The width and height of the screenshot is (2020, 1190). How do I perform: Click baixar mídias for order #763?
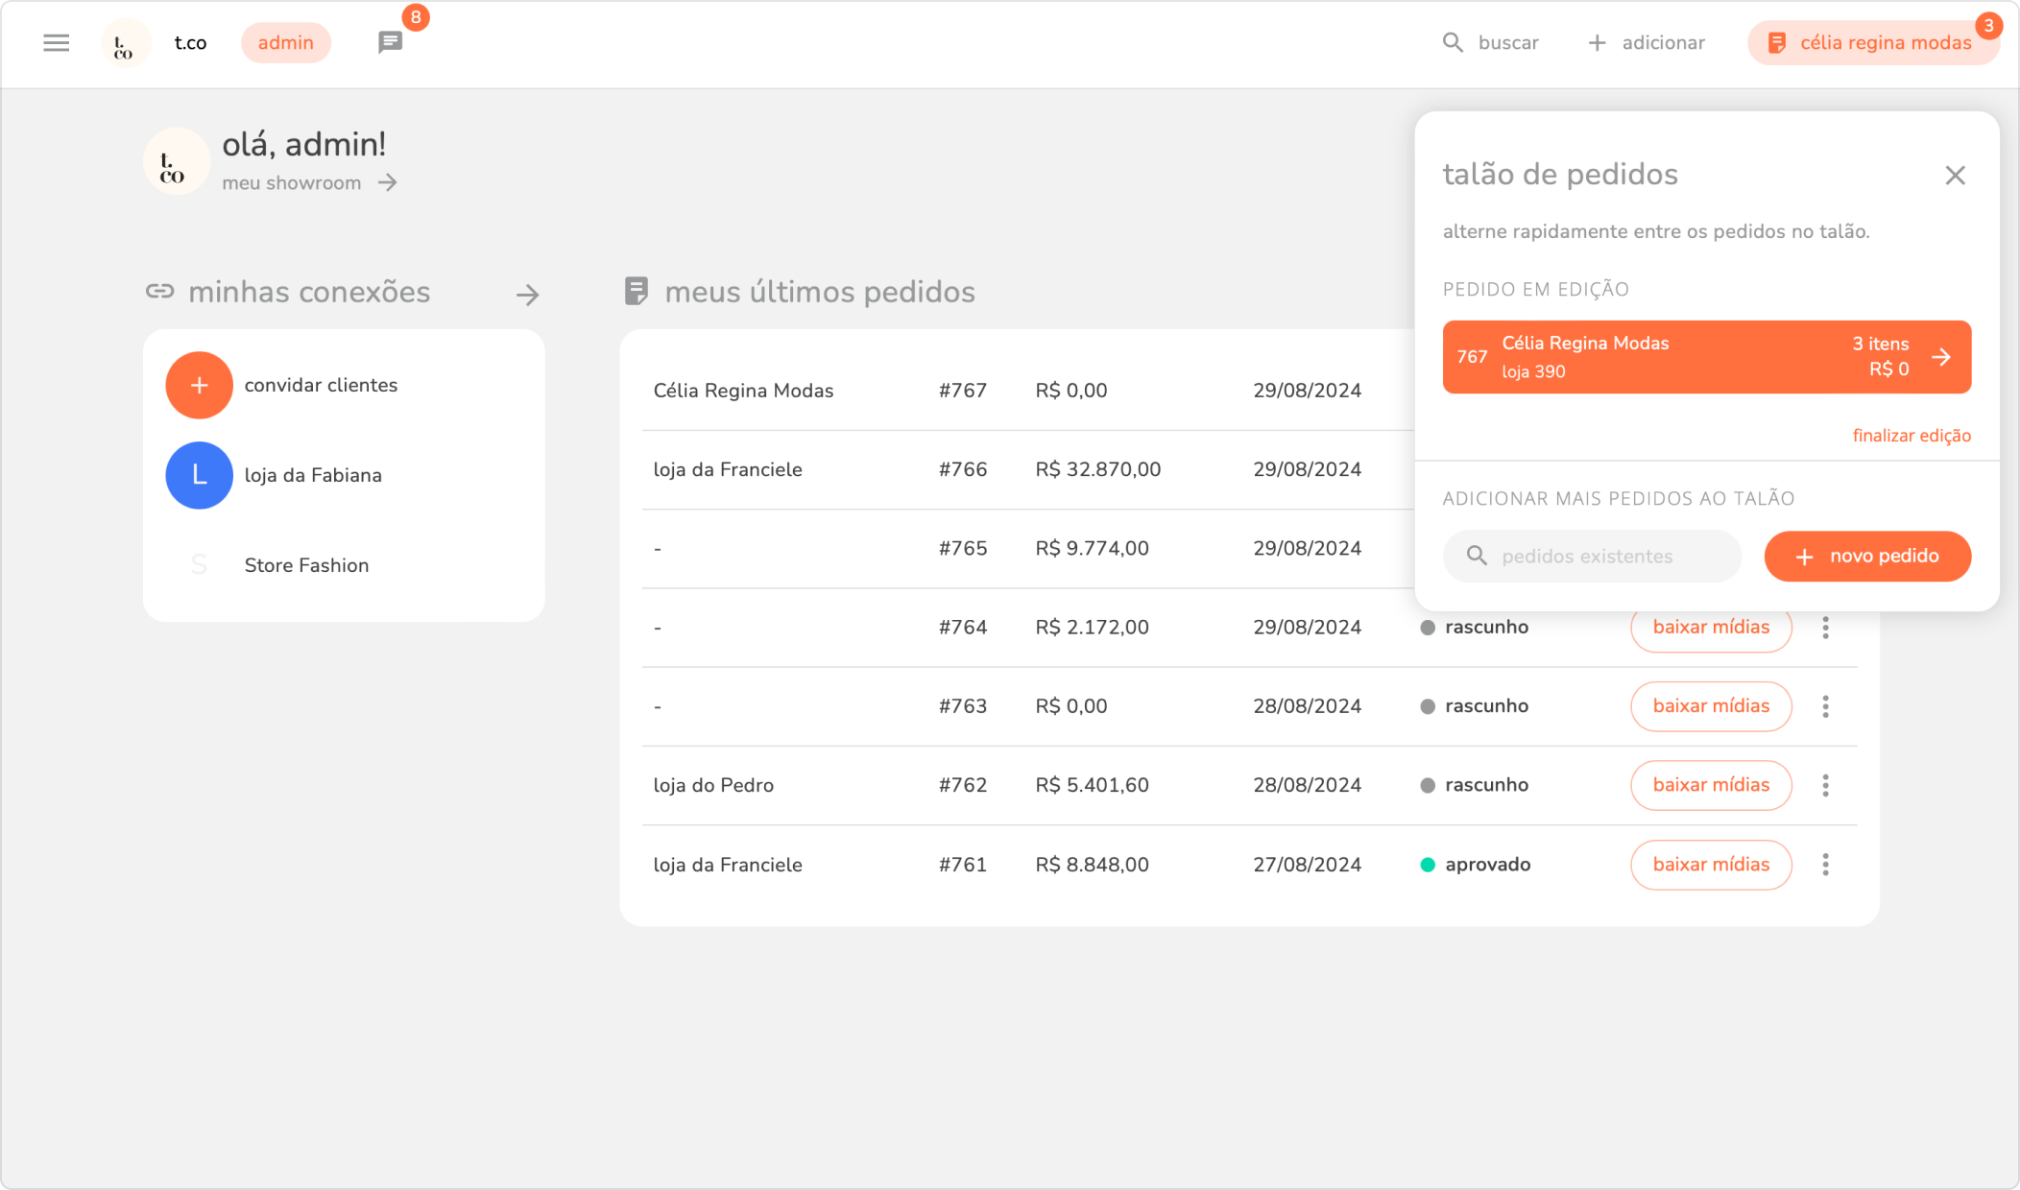[1710, 706]
